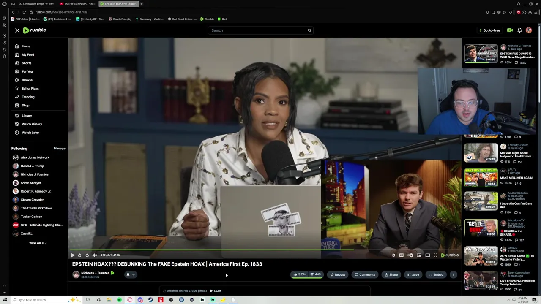Viewport: 541px width, 304px height.
Task: Save the video
Action: pos(413,274)
